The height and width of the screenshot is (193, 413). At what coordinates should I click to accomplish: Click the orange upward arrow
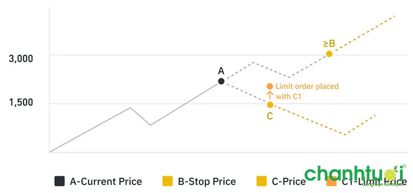pos(269,95)
